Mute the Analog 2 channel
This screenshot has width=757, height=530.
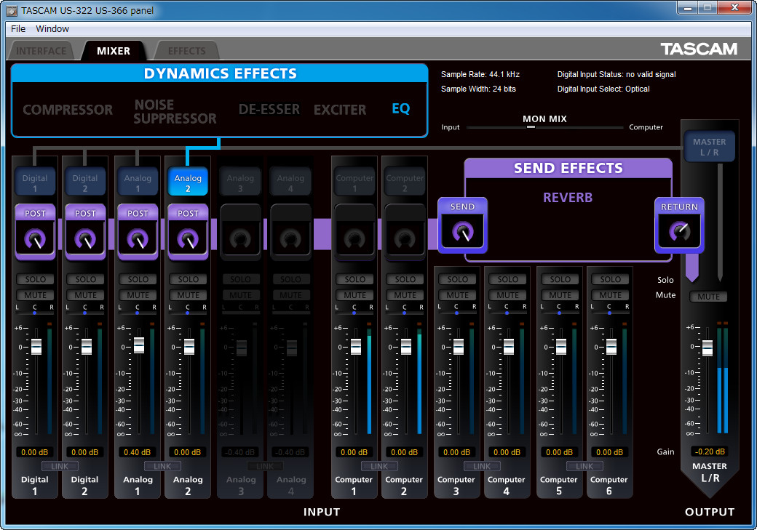click(188, 294)
